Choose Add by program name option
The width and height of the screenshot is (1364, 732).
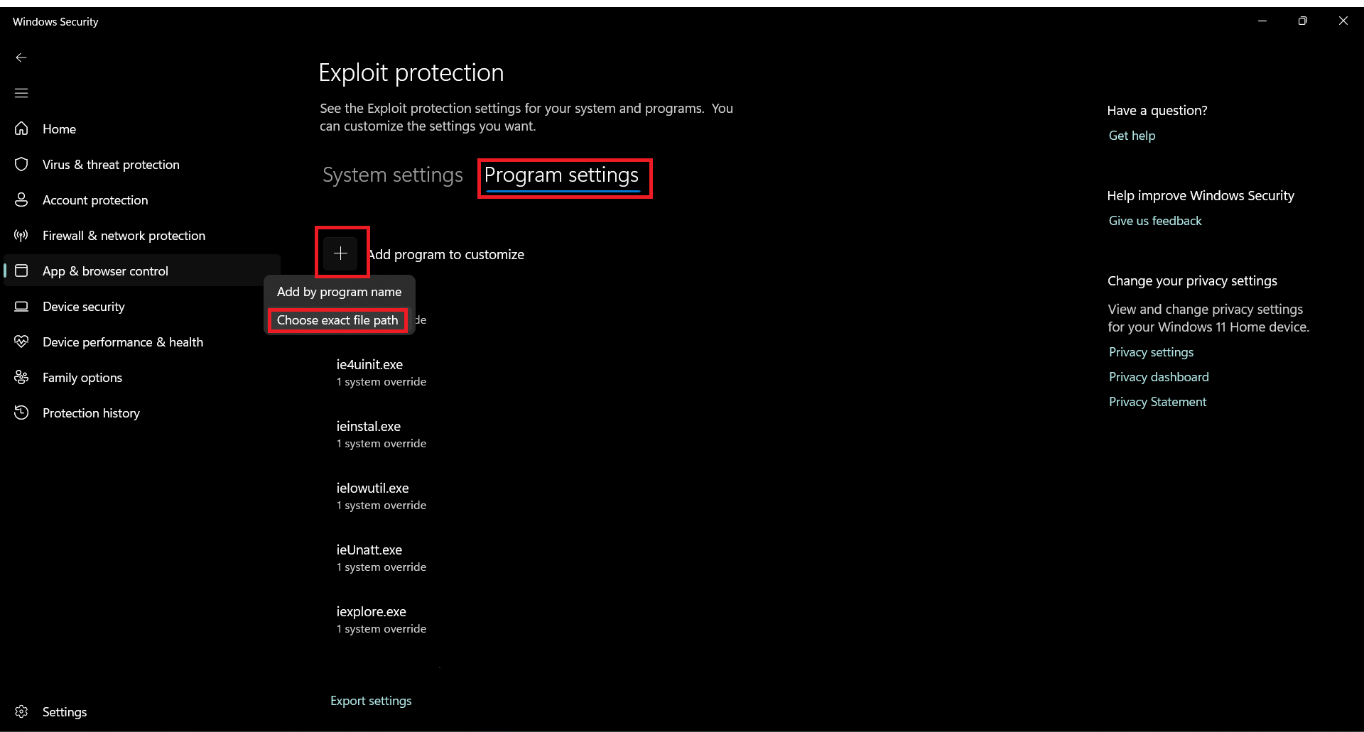pos(339,292)
